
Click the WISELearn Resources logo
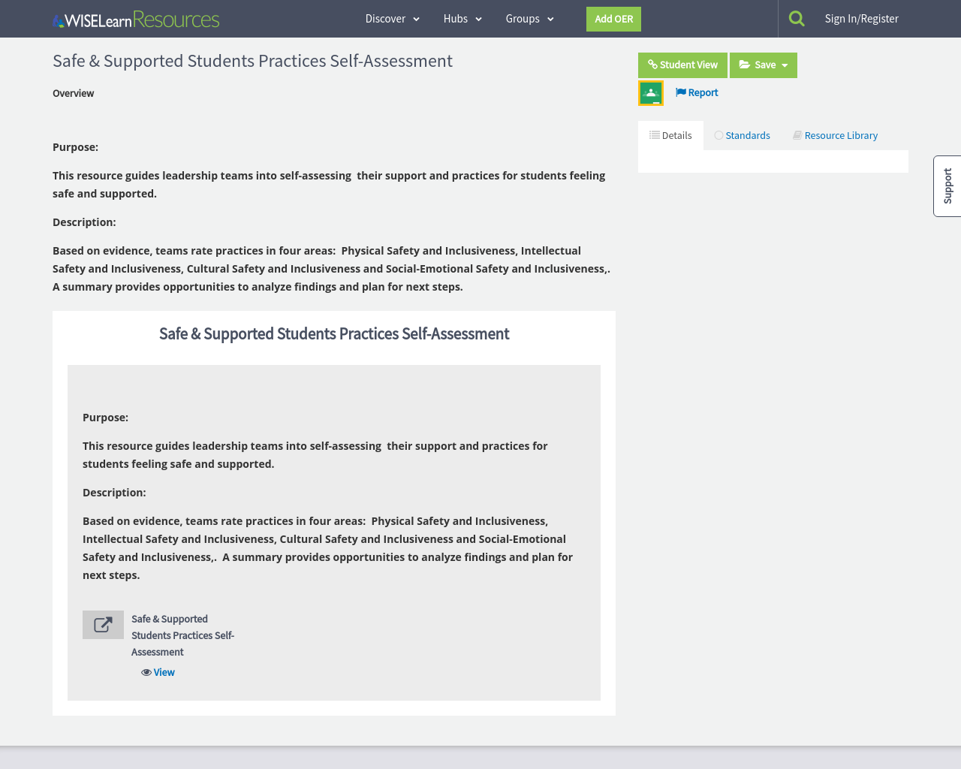pyautogui.click(x=135, y=19)
